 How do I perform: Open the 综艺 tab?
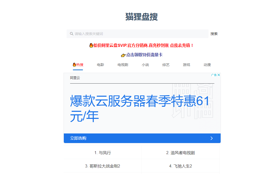[166, 65]
